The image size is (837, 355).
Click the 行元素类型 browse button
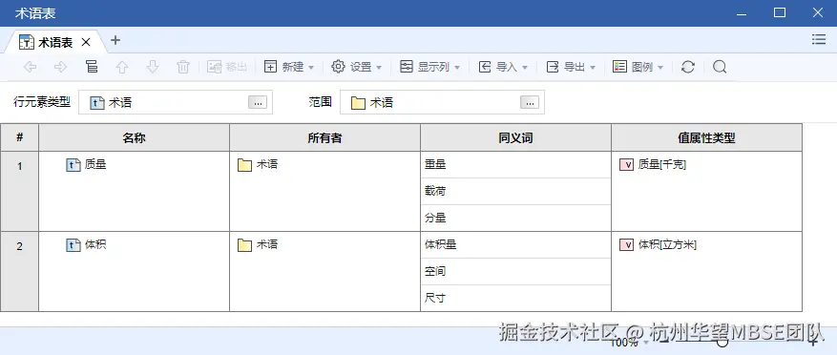coord(258,102)
